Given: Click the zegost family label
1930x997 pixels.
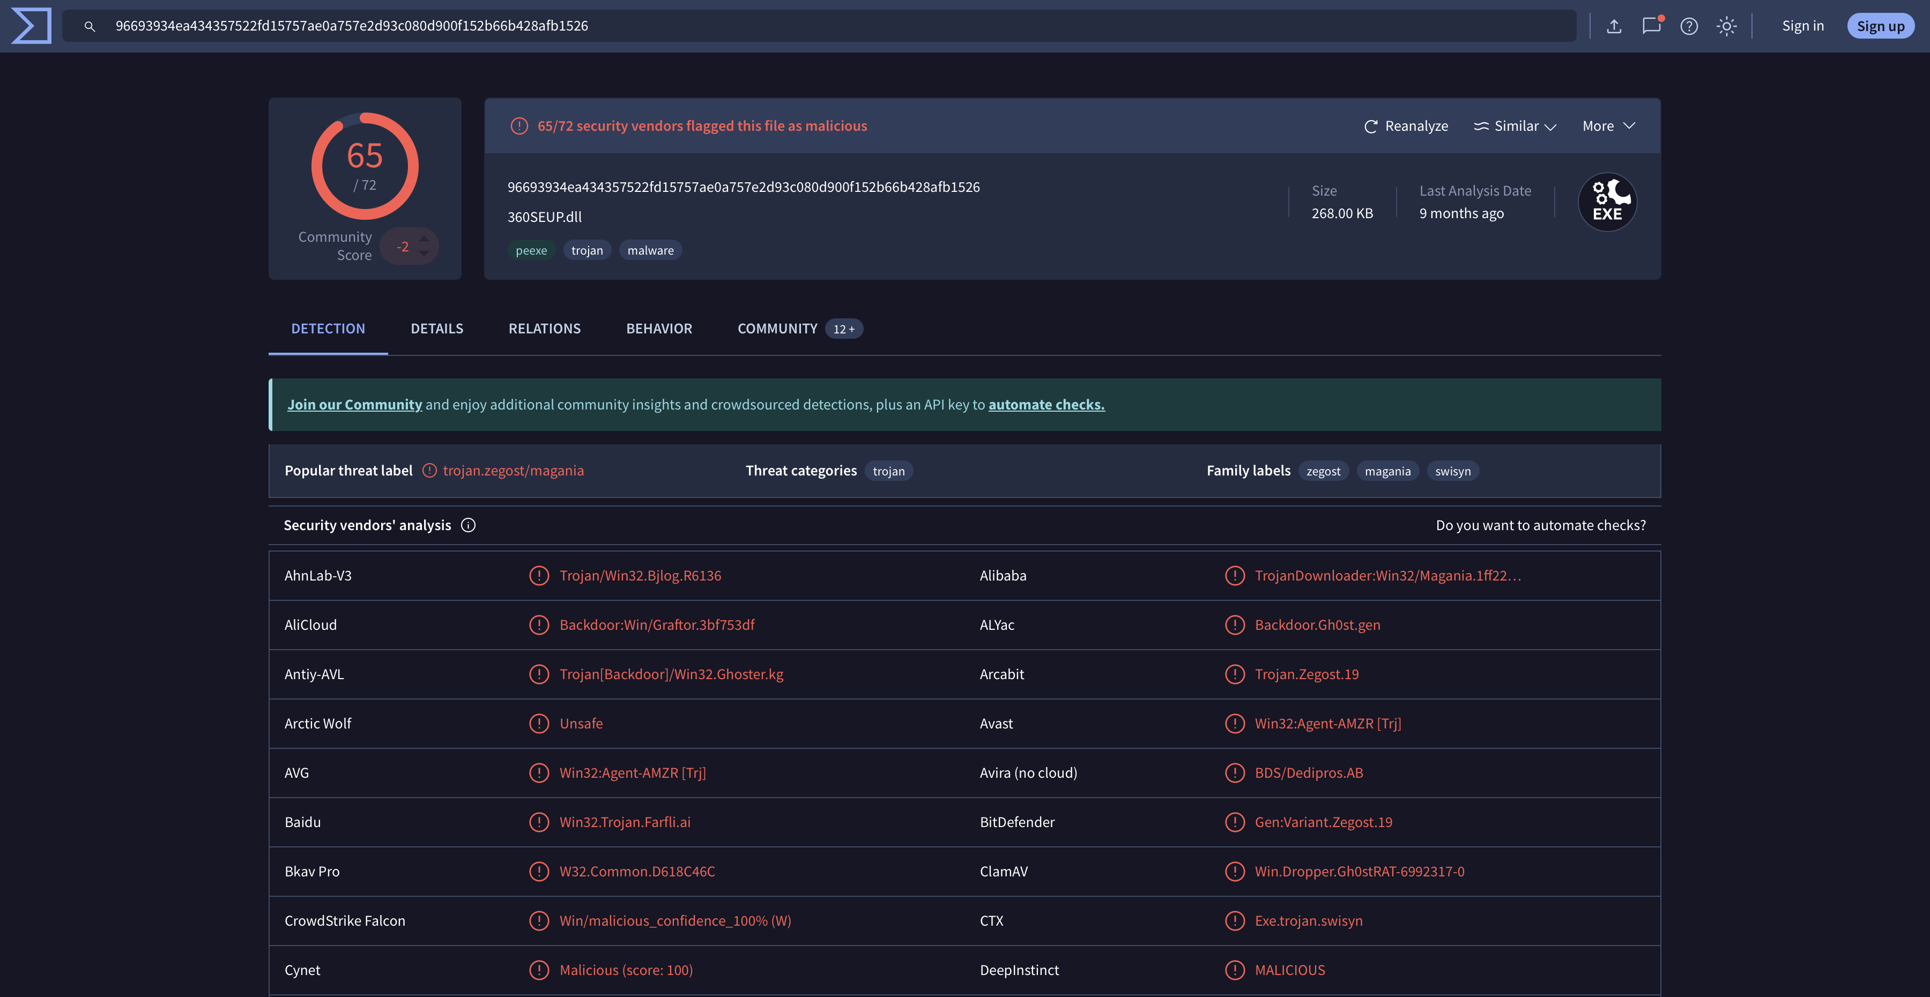Looking at the screenshot, I should pyautogui.click(x=1323, y=471).
